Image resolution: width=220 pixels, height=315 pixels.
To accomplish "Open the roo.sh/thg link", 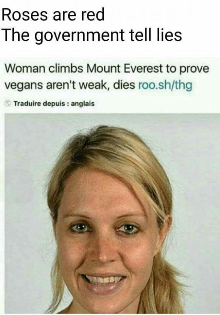I will [x=165, y=85].
